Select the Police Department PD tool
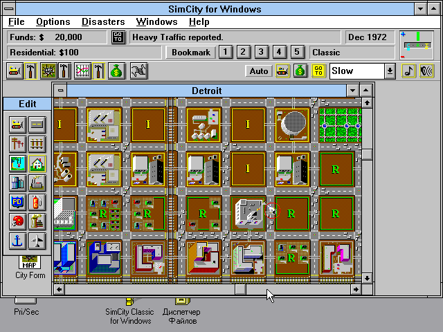443x332 pixels. tap(17, 203)
